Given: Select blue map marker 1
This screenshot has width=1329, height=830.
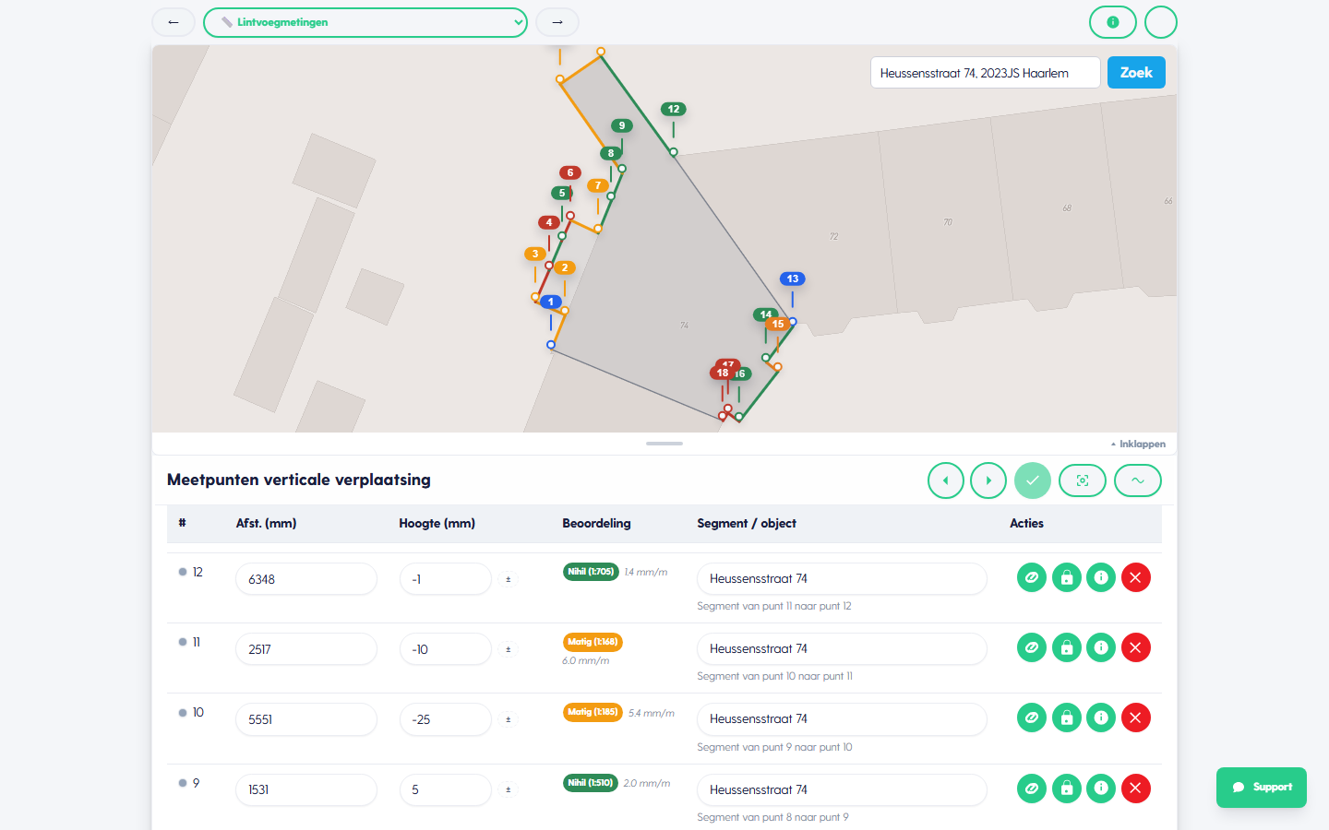Looking at the screenshot, I should tap(551, 302).
